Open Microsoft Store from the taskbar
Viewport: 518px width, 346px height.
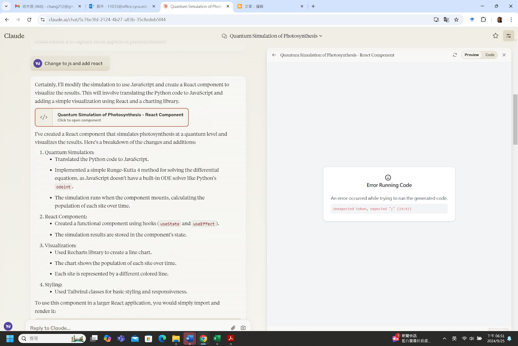(x=149, y=339)
